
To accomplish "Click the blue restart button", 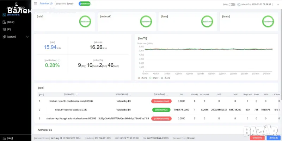I will click(274, 138).
